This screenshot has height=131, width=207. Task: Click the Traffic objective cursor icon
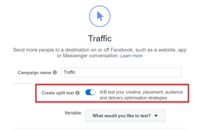click(100, 16)
